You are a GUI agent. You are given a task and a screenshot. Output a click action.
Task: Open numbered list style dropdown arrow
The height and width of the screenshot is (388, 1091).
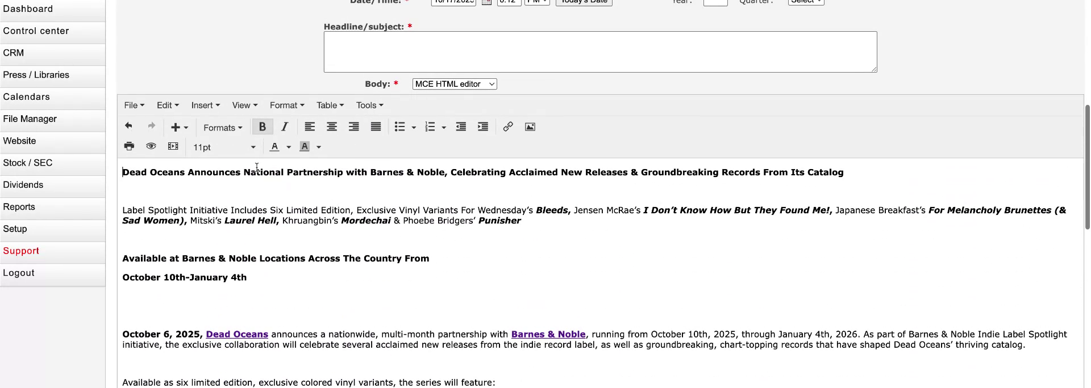[x=444, y=128]
